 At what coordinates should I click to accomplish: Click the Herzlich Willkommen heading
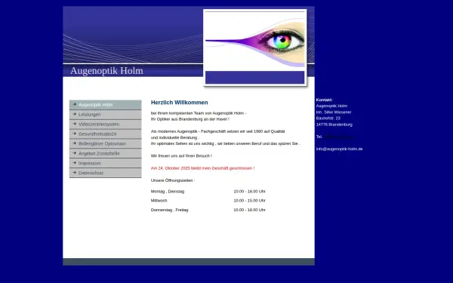point(179,103)
